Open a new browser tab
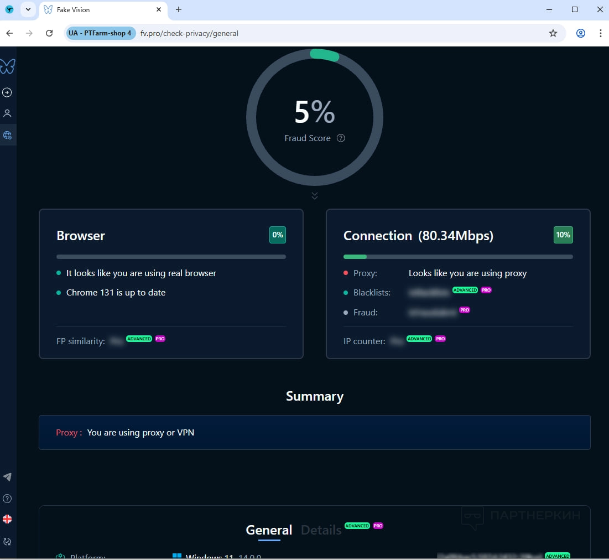Viewport: 609px width, 560px height. [179, 9]
